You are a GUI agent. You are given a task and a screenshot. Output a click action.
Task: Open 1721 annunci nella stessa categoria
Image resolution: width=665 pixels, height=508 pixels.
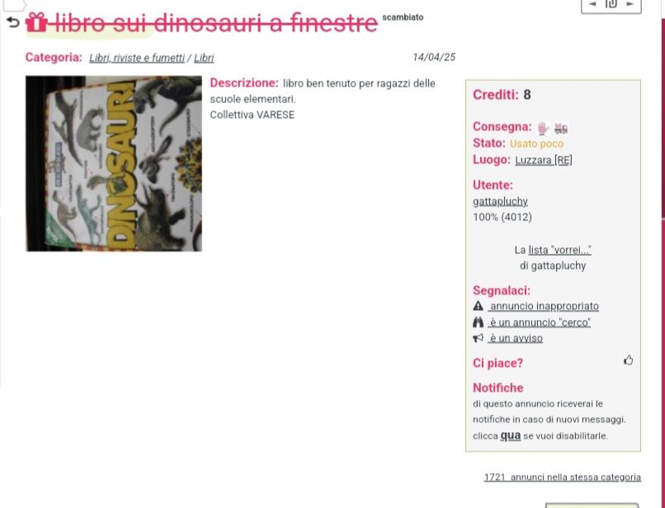[563, 477]
